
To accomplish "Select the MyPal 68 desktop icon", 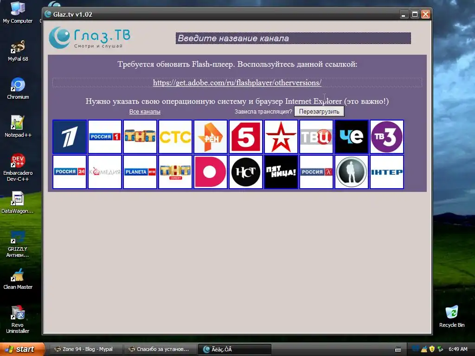I will click(18, 51).
